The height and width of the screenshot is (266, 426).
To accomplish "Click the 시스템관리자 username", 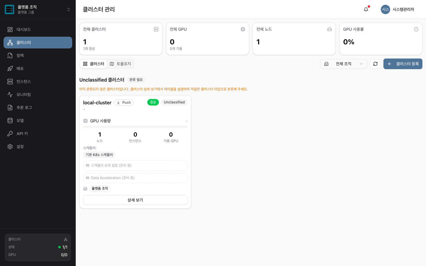I will click(x=403, y=9).
